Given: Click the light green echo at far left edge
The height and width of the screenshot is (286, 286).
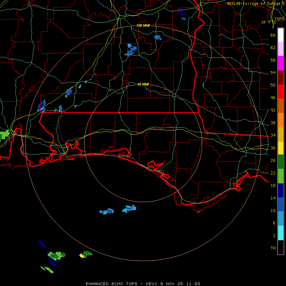Looking at the screenshot, I should coord(4,135).
